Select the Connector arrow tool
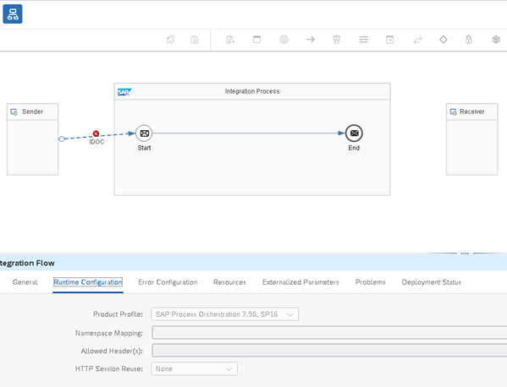507x387 pixels. (x=311, y=40)
